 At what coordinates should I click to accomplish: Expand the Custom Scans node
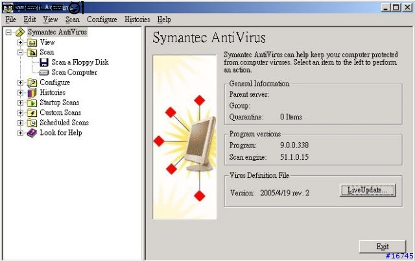[x=20, y=113]
